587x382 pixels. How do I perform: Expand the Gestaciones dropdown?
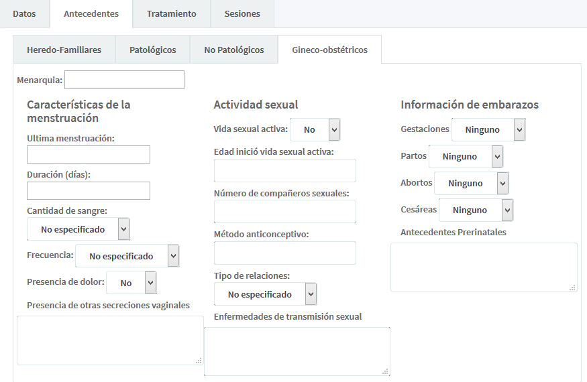tap(488, 130)
